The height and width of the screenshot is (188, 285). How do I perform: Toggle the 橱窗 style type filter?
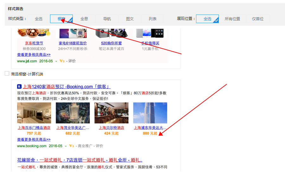(x=61, y=19)
